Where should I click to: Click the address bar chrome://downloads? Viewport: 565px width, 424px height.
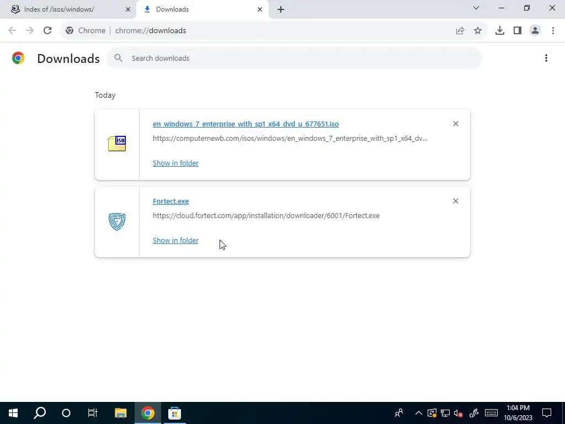[151, 31]
